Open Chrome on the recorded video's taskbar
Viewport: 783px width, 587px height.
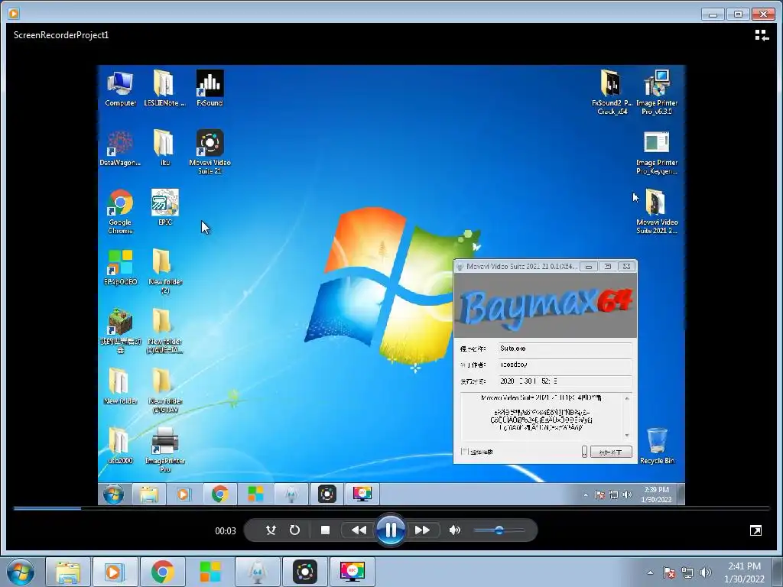pyautogui.click(x=219, y=495)
